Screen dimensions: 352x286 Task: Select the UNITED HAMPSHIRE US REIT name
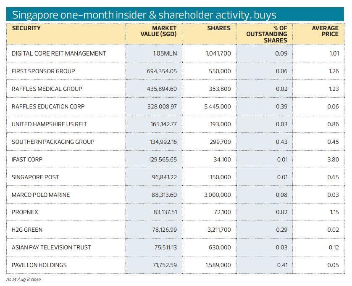coord(49,124)
